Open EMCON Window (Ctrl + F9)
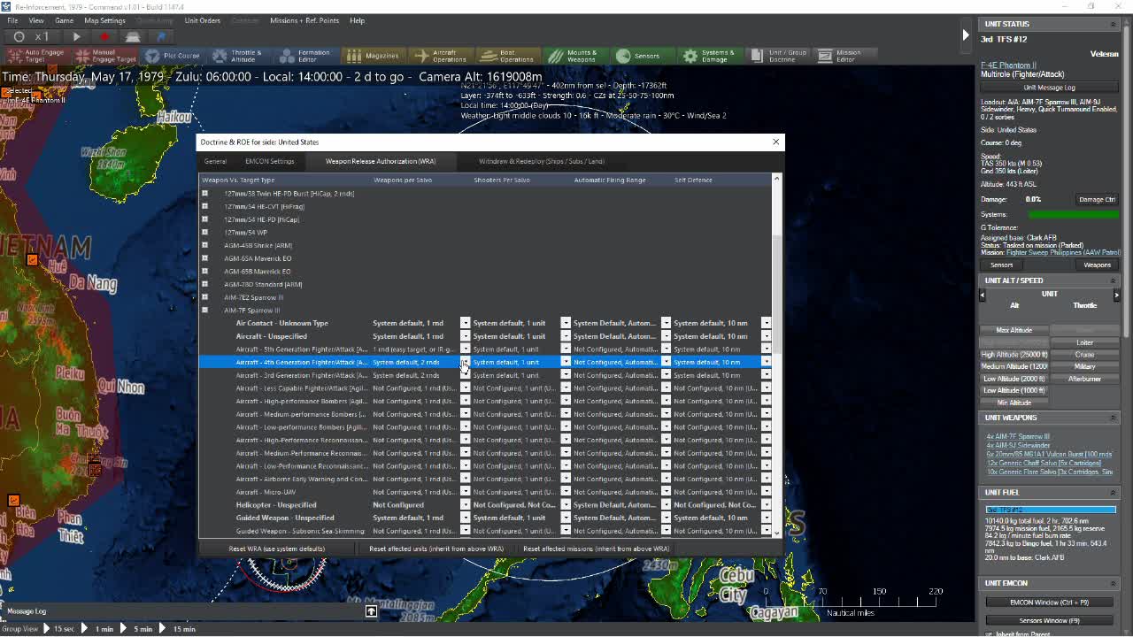1133x637 pixels. (x=1049, y=602)
